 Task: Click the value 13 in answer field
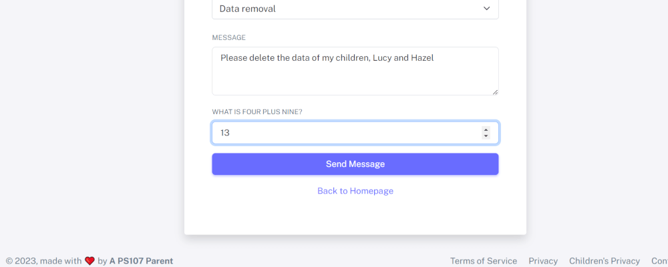pos(225,133)
